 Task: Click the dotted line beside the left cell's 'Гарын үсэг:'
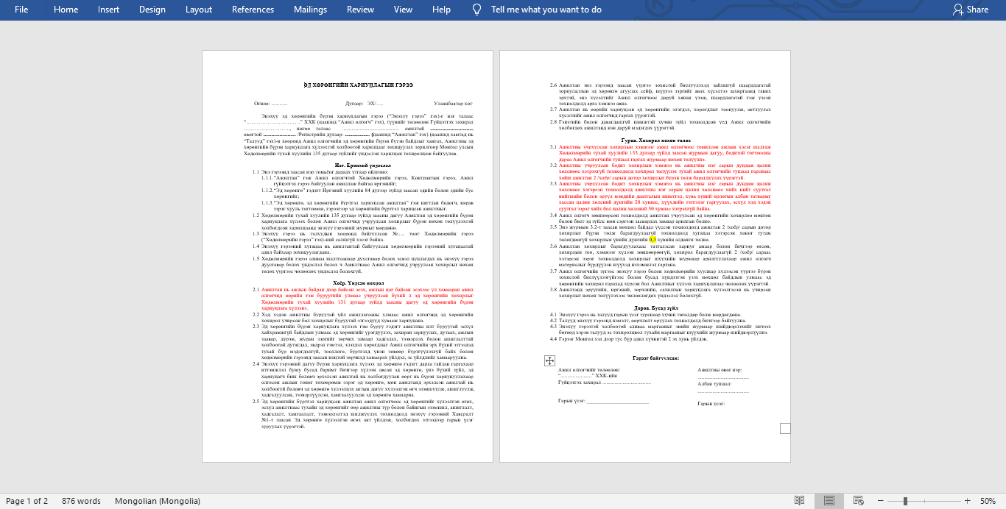coord(618,402)
